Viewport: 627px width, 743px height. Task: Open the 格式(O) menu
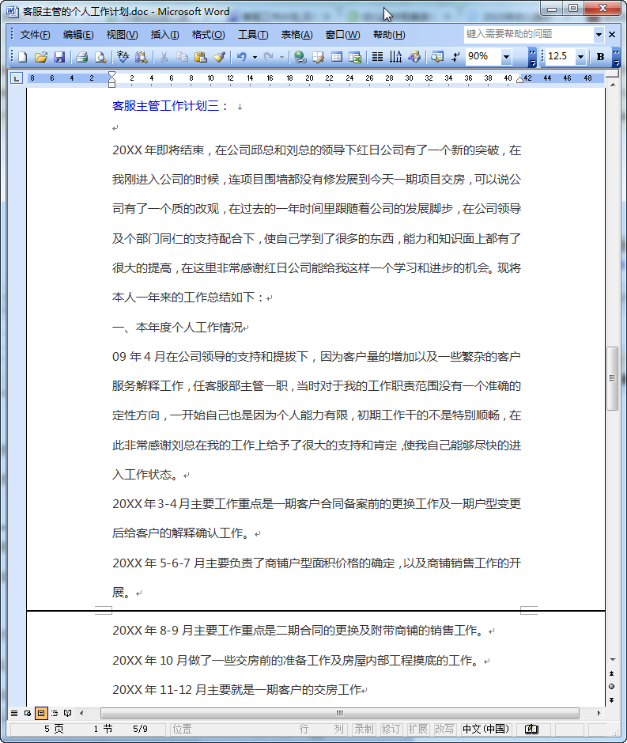pyautogui.click(x=208, y=35)
